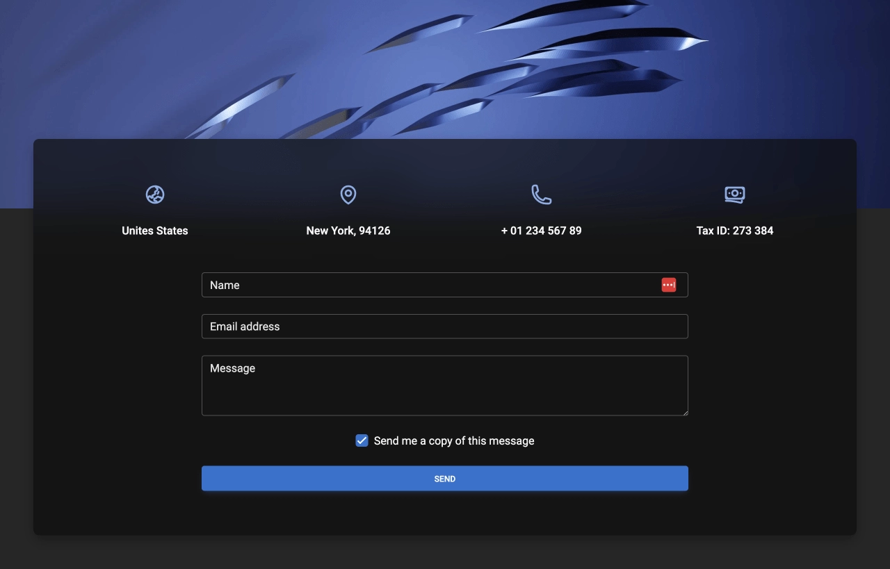Click the 'Unites States' text

pos(155,231)
